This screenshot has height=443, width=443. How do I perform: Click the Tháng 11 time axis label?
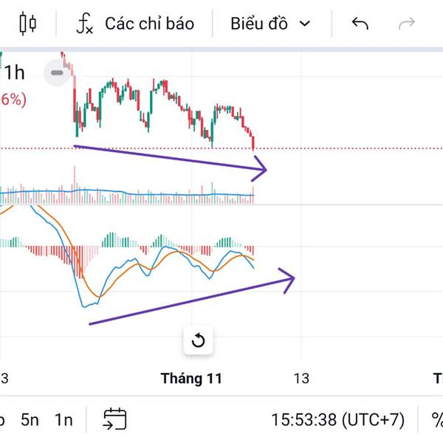191,379
